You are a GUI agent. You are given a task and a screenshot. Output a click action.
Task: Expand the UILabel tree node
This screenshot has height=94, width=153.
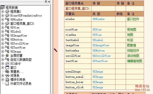tap(3, 31)
